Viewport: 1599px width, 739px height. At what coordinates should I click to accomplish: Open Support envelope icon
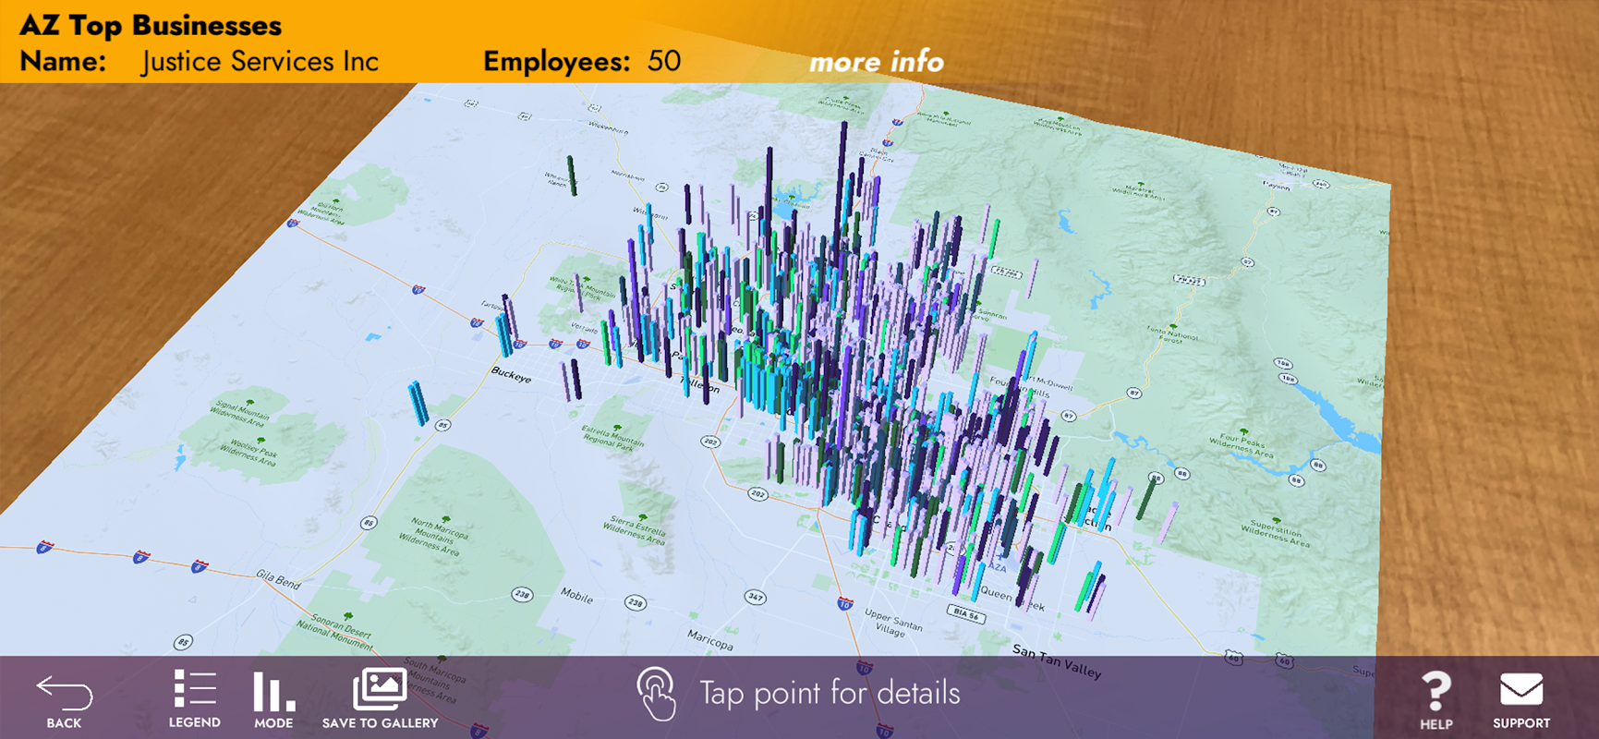(x=1521, y=690)
